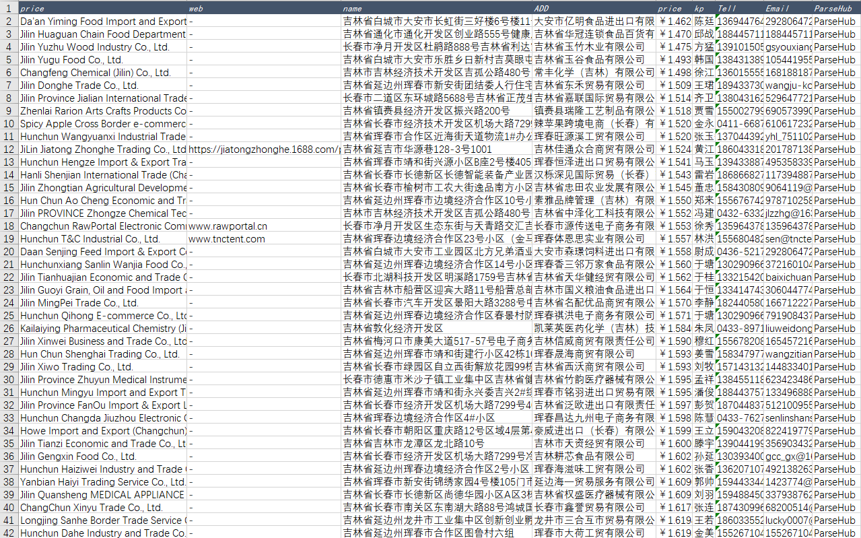Select email cell starting 'lucky0007'
861x538 pixels.
[788, 520]
